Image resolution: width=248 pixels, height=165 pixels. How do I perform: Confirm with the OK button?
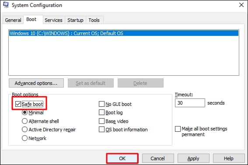(x=122, y=158)
